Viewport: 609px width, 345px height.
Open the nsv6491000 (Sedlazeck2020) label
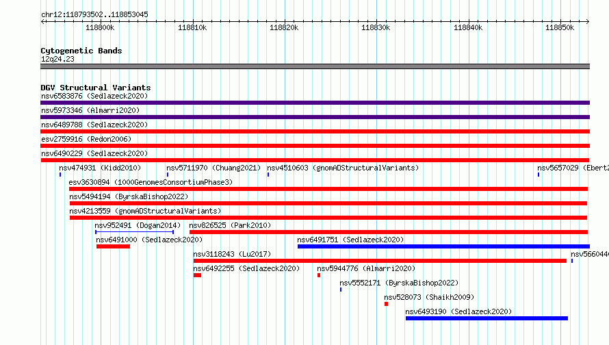pos(149,240)
